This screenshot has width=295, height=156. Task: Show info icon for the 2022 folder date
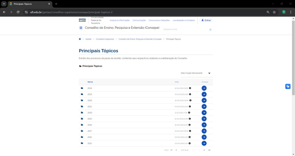(190, 100)
